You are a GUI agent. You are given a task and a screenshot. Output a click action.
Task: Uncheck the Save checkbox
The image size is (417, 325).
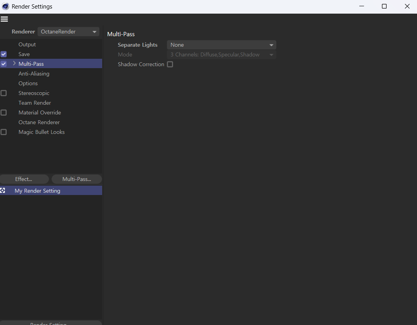(4, 54)
